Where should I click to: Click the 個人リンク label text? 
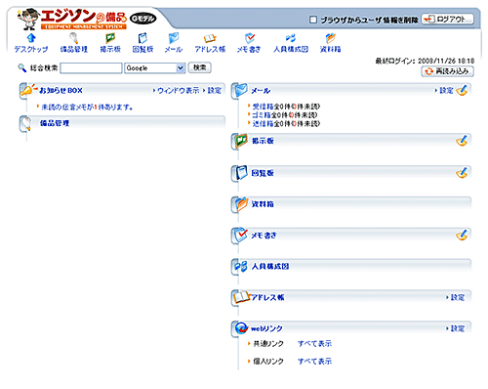point(268,361)
